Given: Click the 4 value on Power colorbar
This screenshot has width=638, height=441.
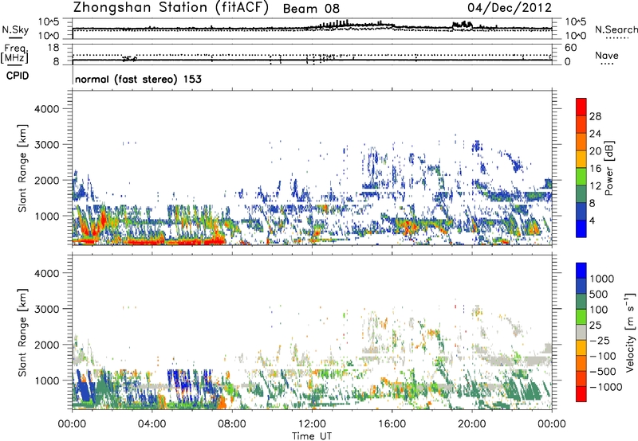Looking at the screenshot, I should pos(592,221).
